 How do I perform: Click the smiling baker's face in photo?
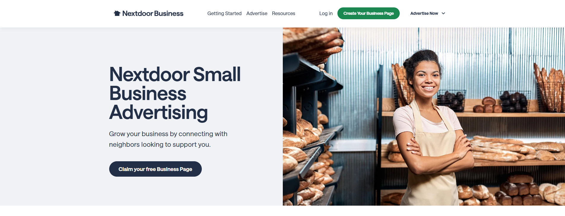427,78
